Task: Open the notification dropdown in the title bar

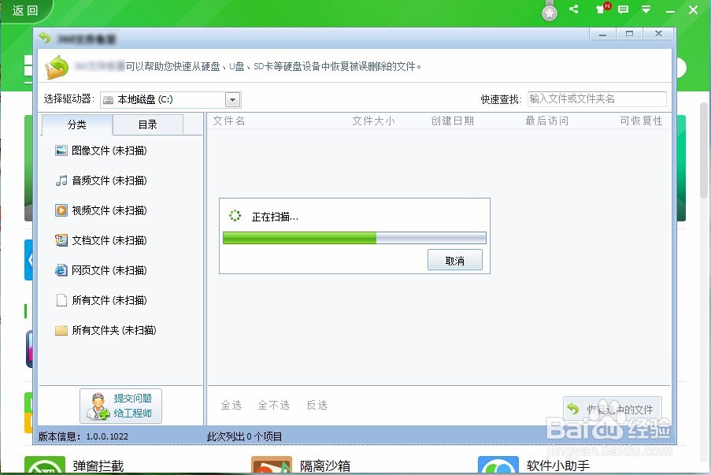Action: pyautogui.click(x=646, y=9)
